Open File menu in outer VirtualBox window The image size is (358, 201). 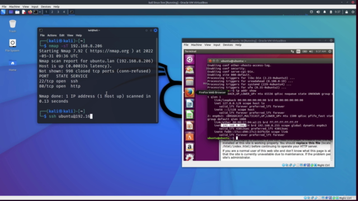4,7
